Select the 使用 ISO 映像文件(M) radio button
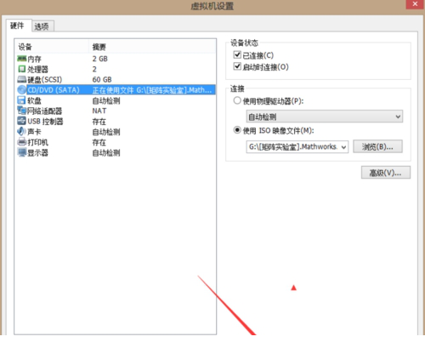This screenshot has width=425, height=348. pyautogui.click(x=237, y=130)
